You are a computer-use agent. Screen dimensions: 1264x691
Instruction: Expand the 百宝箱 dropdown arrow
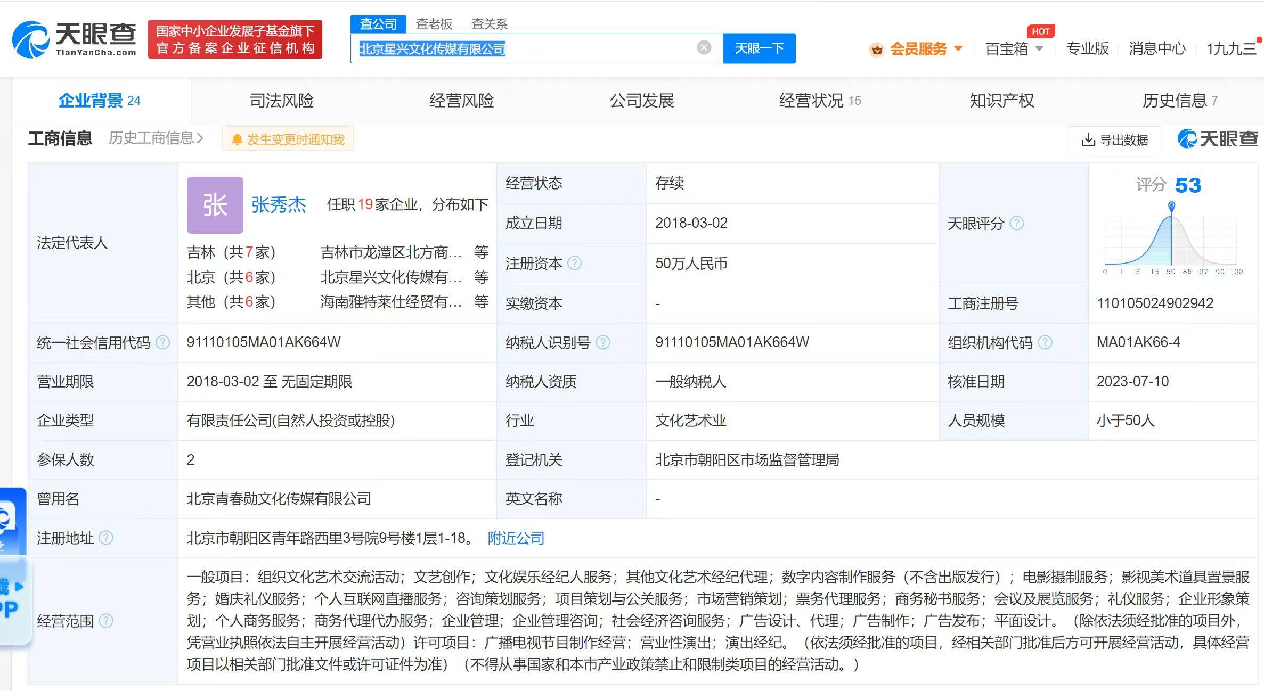1039,48
